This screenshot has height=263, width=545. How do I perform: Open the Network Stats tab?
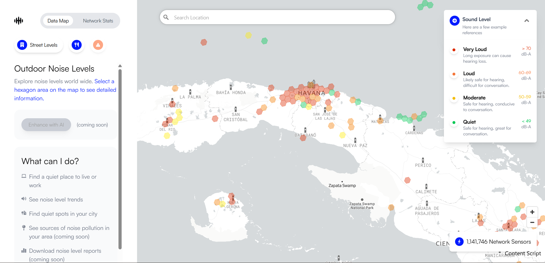(x=98, y=21)
